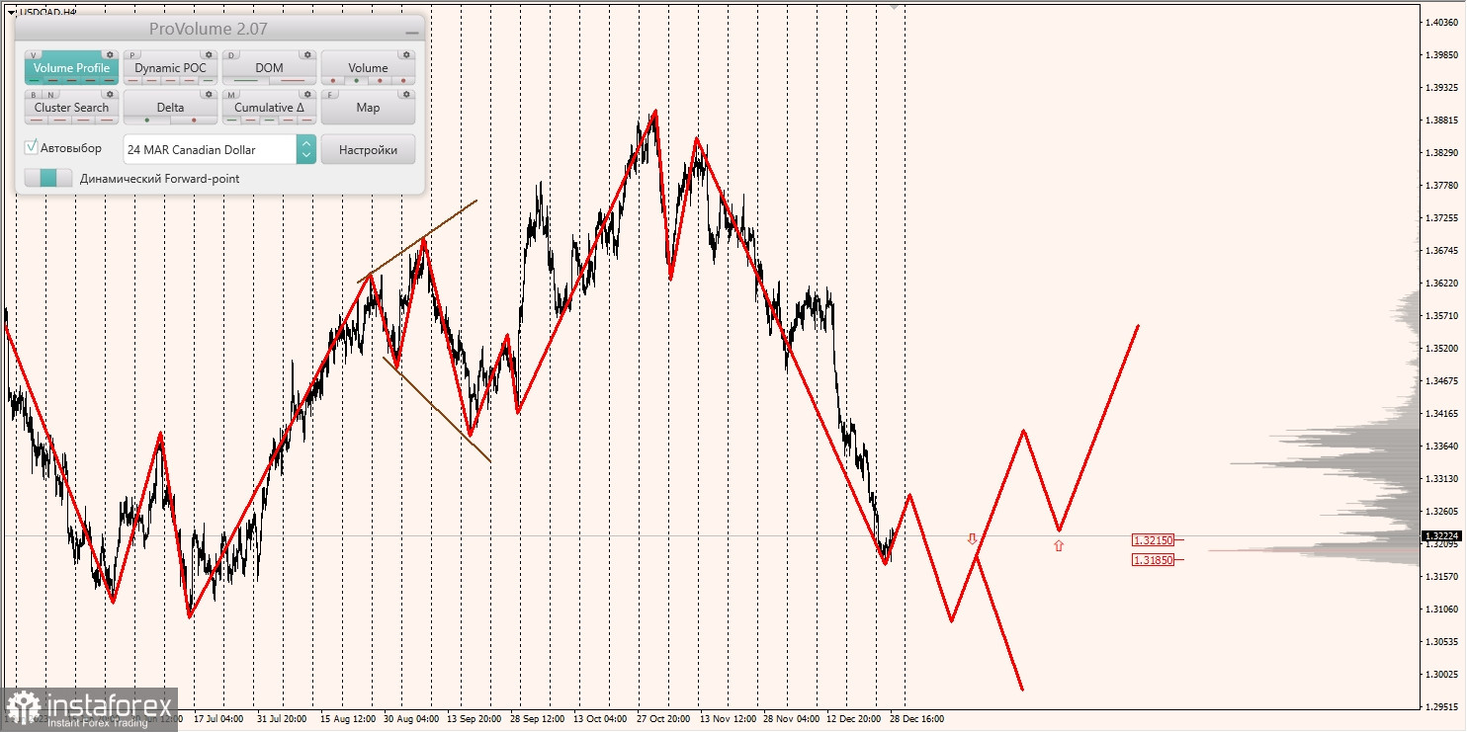Open the Настройки settings button

(x=368, y=149)
